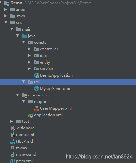
Task: Click the mapper folder icon
Action: point(30,102)
